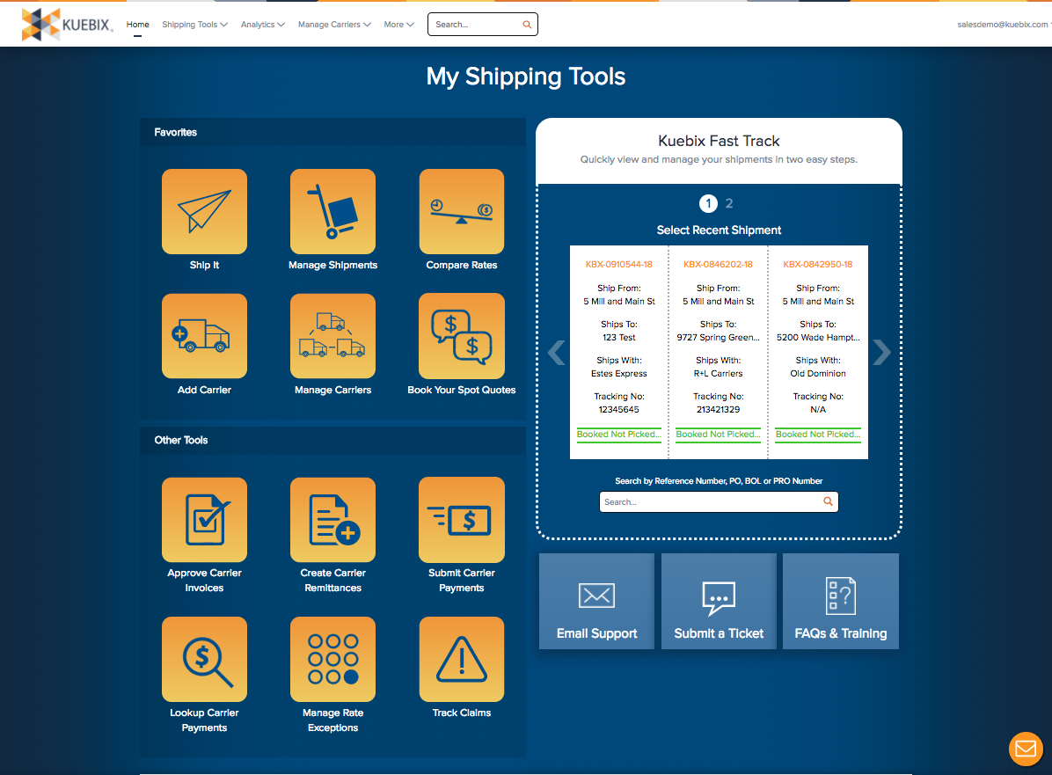This screenshot has height=775, width=1052.
Task: Open the Analytics dropdown menu
Action: 262,24
